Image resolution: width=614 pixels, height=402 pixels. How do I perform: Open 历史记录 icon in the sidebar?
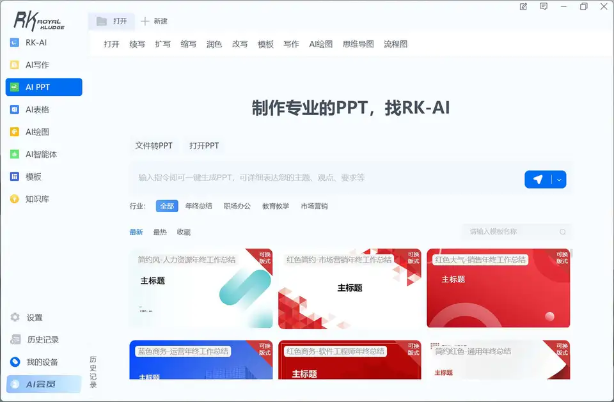click(15, 339)
